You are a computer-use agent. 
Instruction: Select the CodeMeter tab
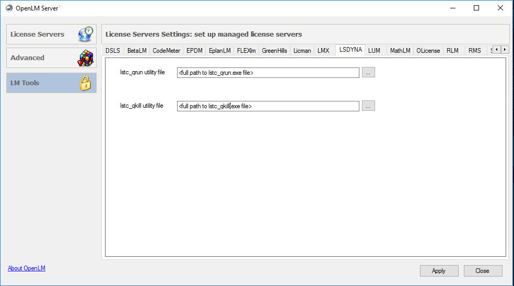click(166, 51)
